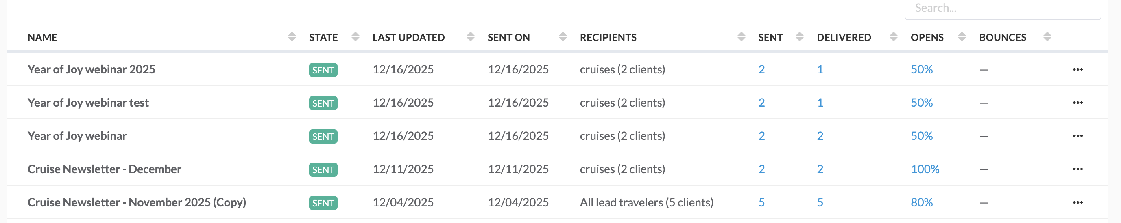
Task: Open more actions for Cruise Newsletter - December
Action: tap(1077, 169)
